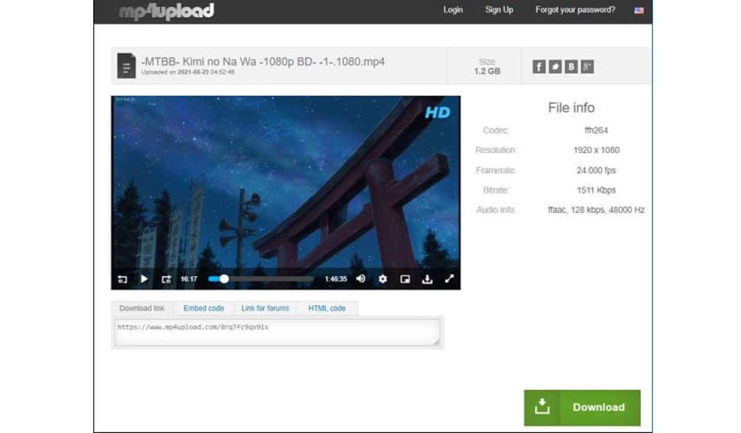Switch to HTML code tab

click(327, 309)
